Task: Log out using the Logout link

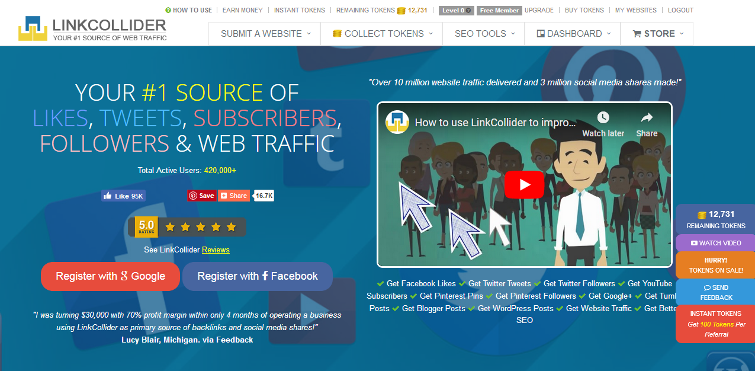Action: coord(680,10)
